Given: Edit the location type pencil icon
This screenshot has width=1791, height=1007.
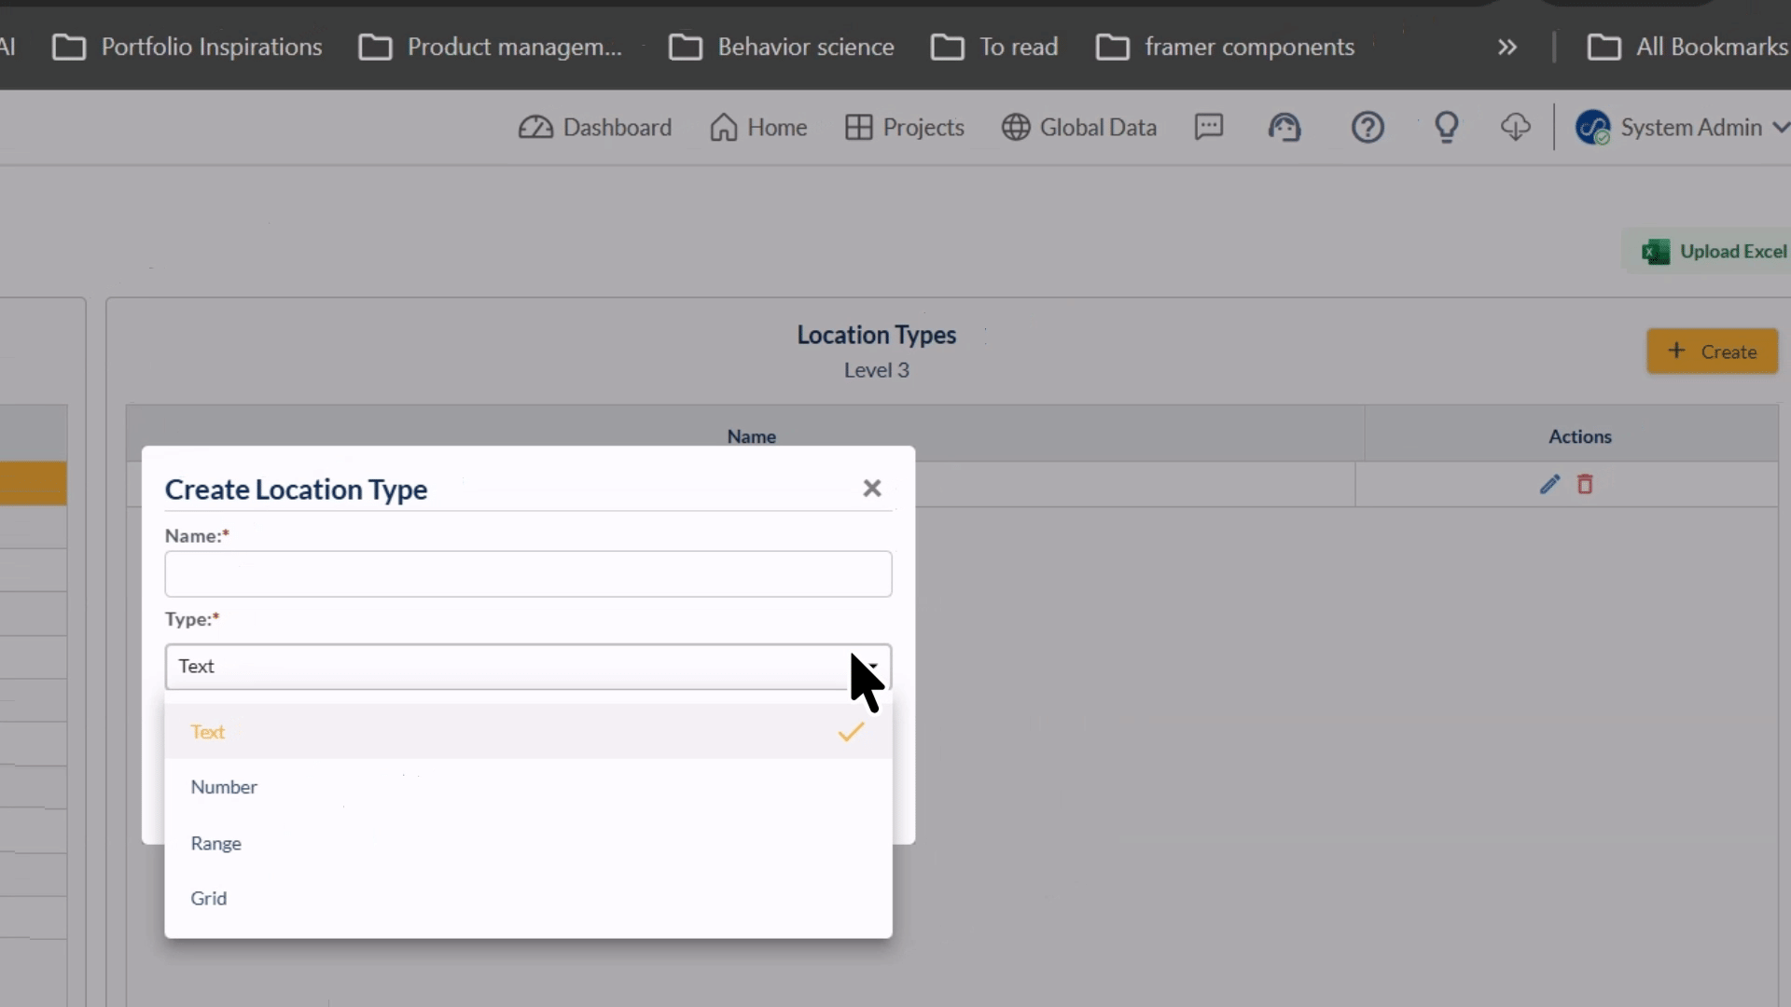Looking at the screenshot, I should [x=1549, y=484].
